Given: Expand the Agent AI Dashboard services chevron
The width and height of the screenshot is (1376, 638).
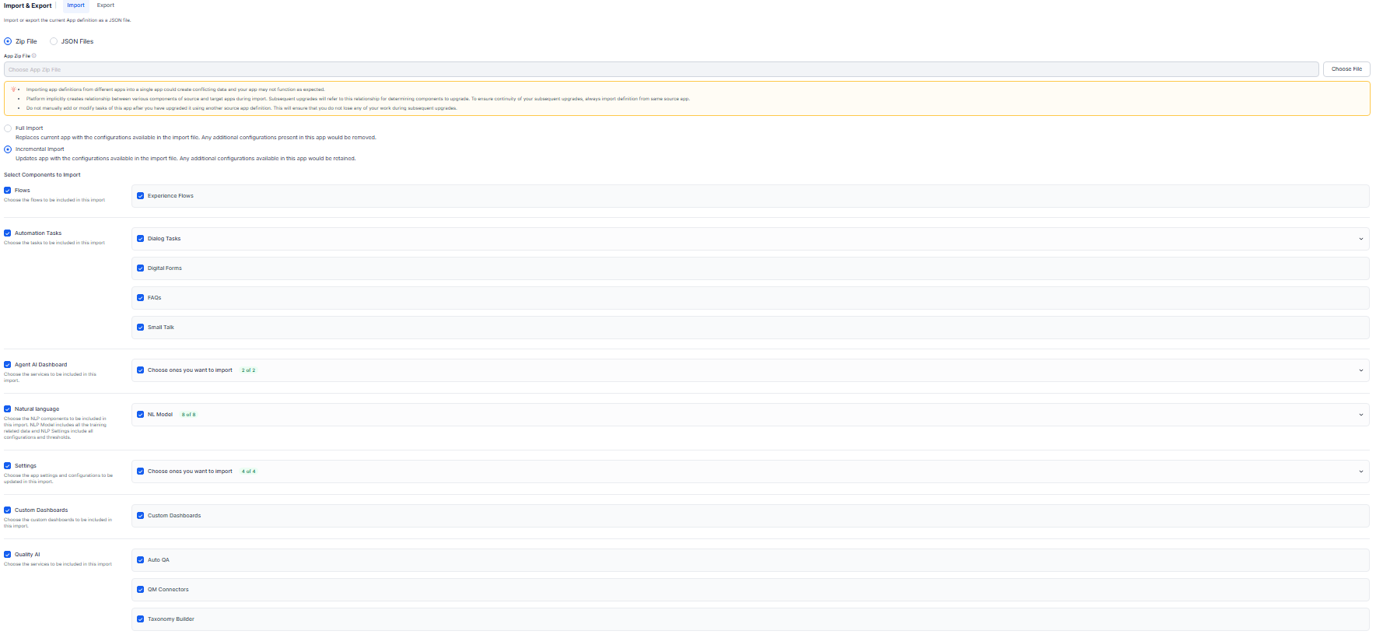Looking at the screenshot, I should 1360,370.
